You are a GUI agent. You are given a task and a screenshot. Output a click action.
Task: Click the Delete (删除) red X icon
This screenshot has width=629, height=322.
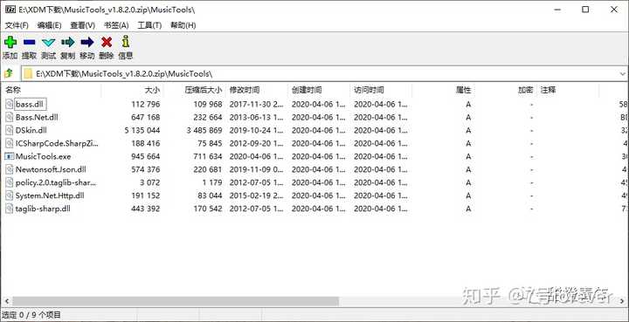(107, 42)
